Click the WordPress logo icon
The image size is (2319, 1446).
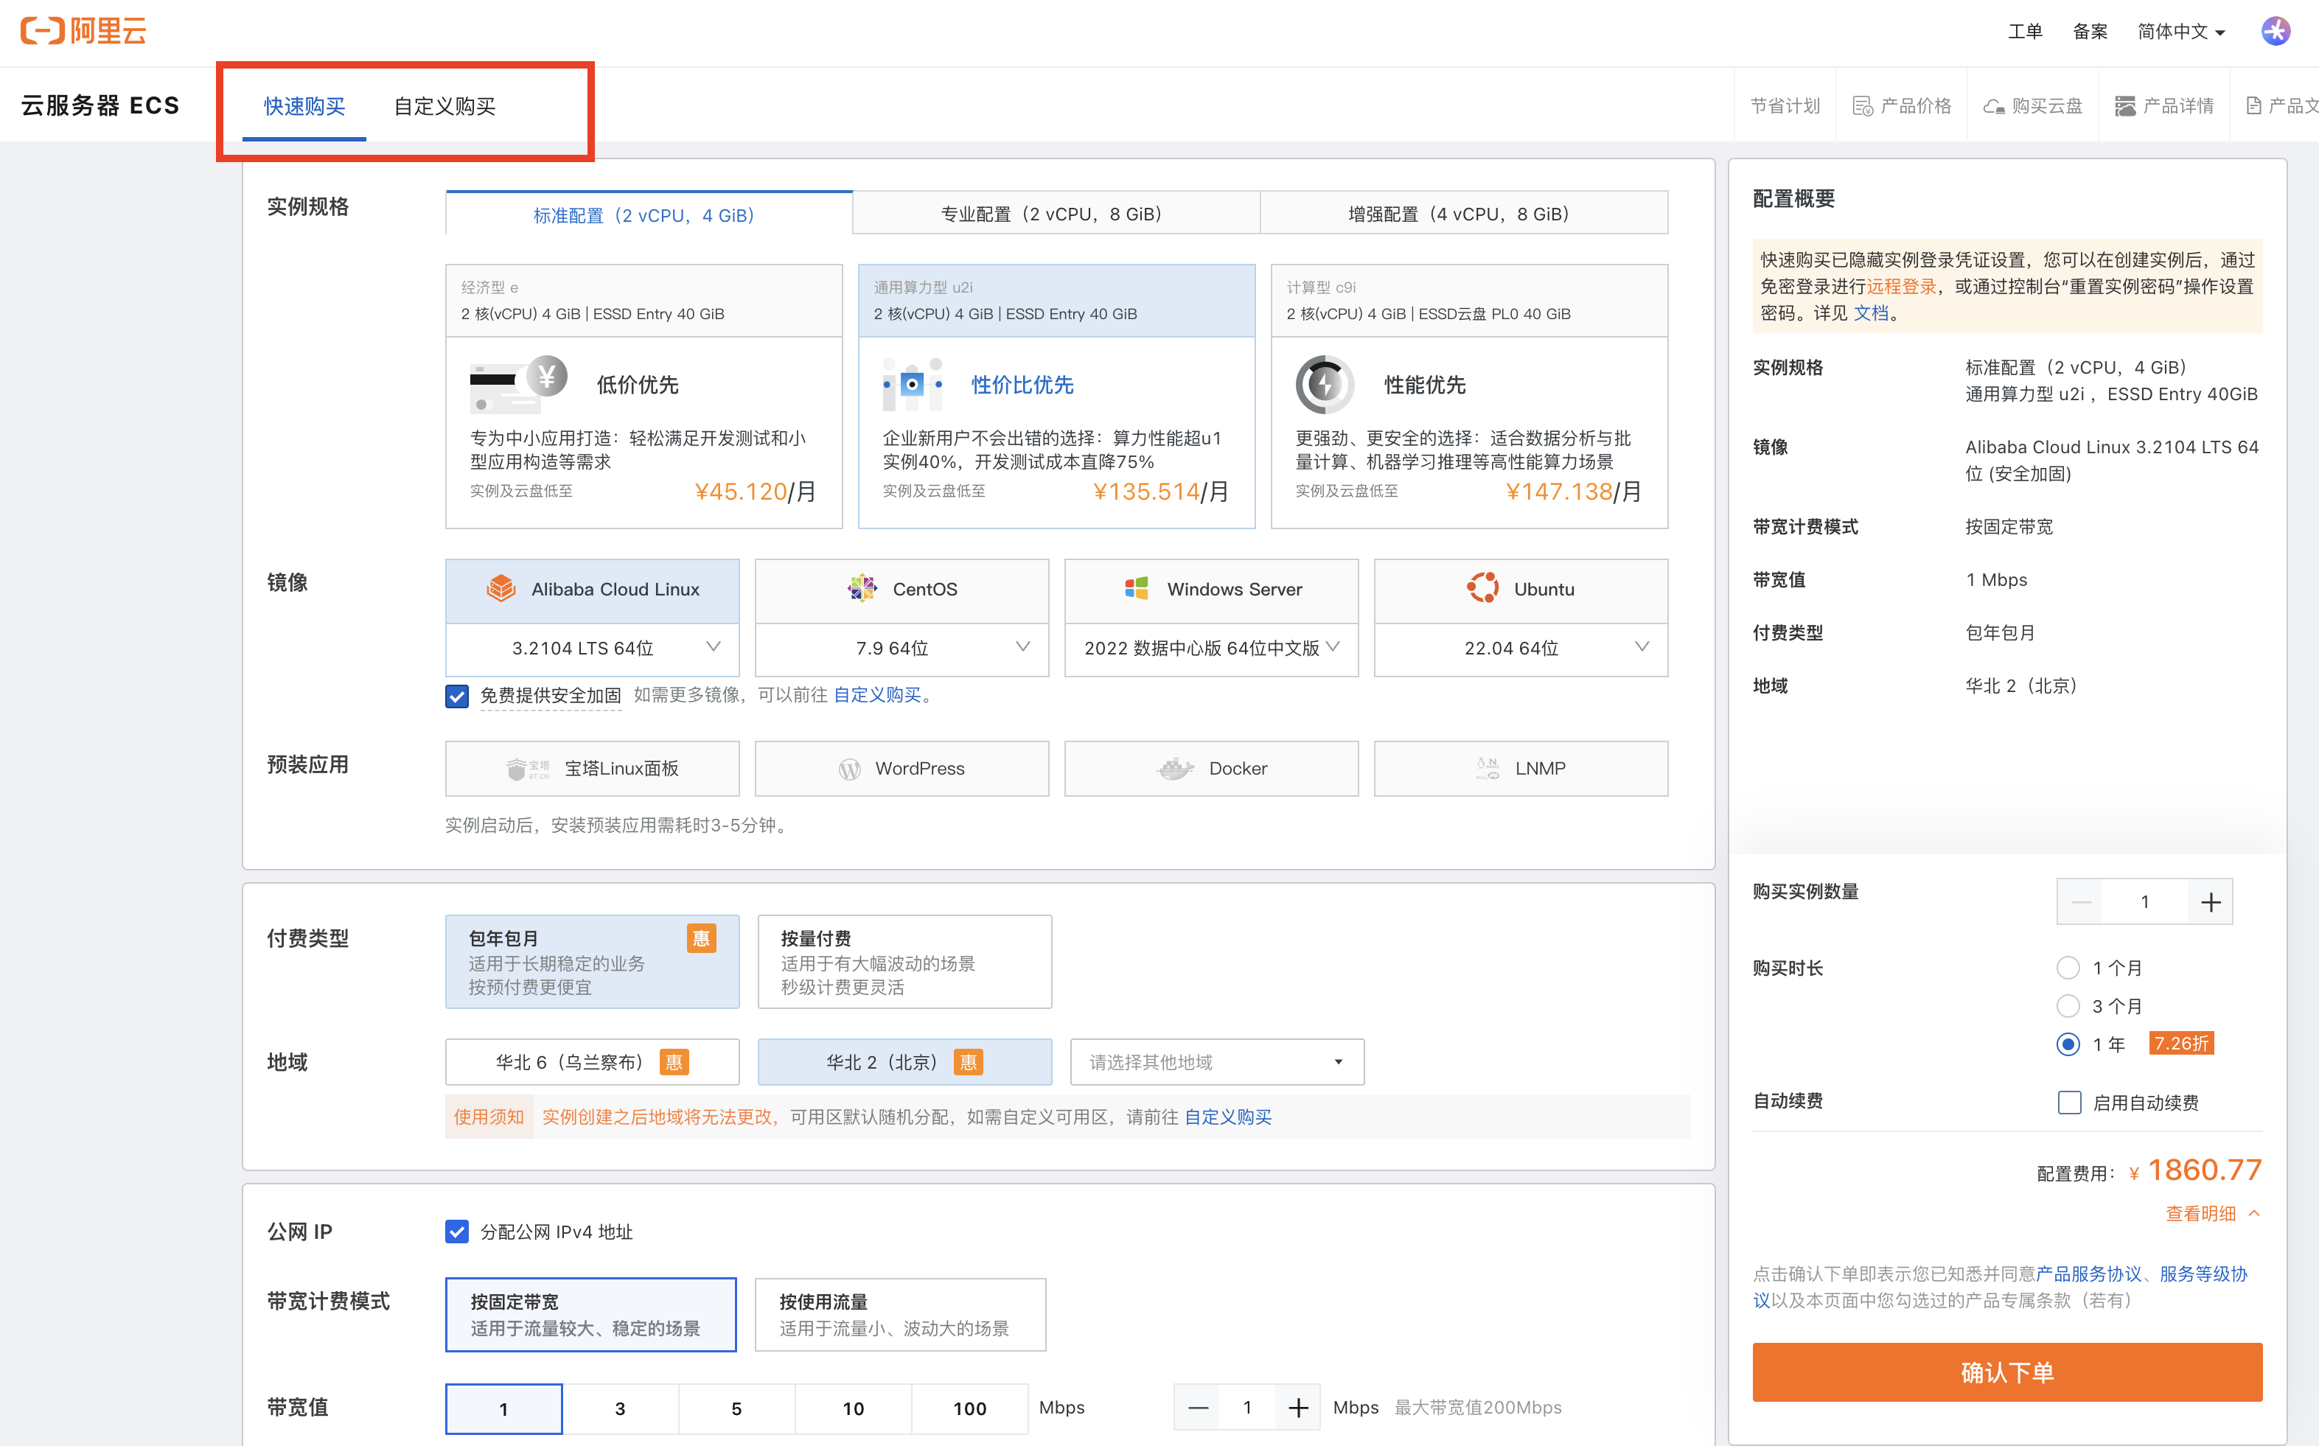[849, 769]
